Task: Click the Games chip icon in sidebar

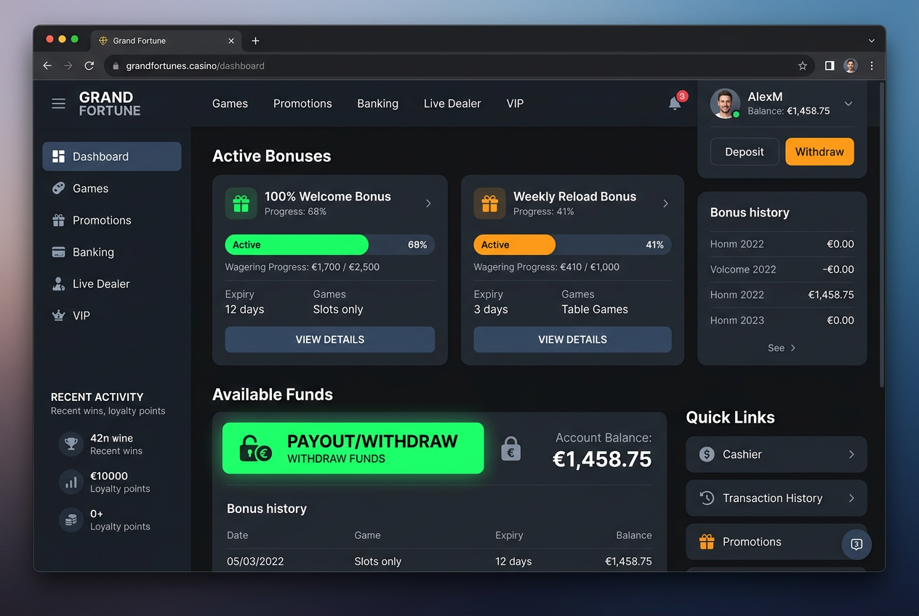Action: point(59,188)
